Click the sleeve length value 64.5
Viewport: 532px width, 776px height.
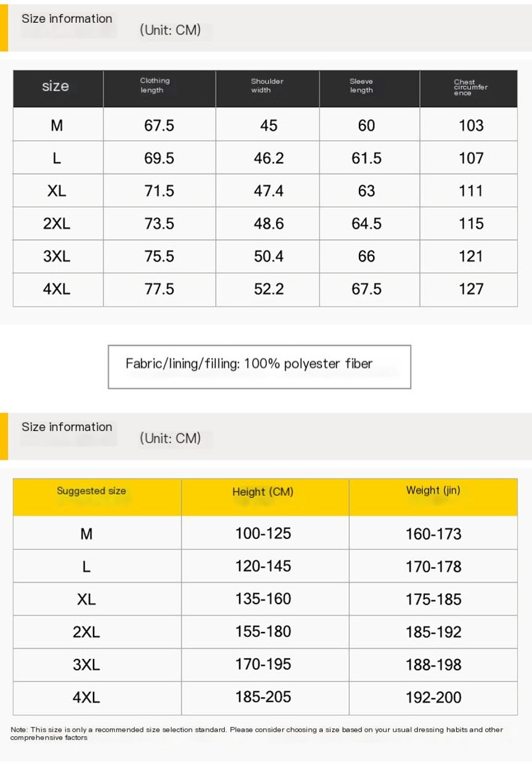[x=366, y=224]
